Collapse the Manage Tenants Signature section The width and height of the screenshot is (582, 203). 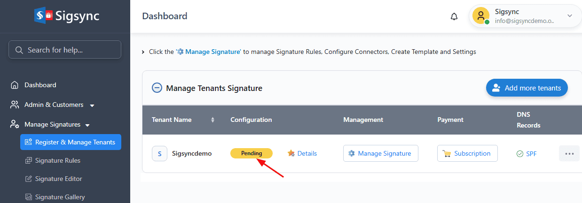click(157, 88)
